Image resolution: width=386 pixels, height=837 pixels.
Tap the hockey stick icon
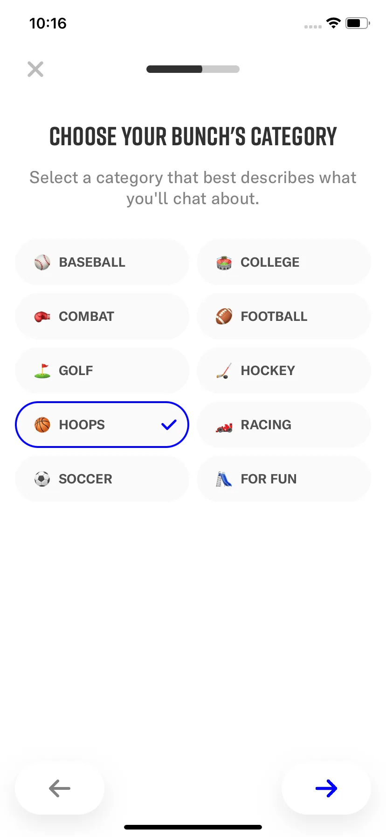click(x=224, y=371)
